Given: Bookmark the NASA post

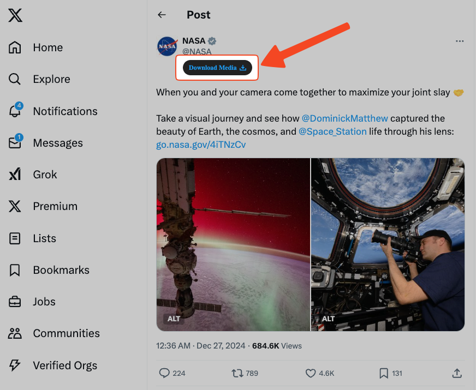Looking at the screenshot, I should click(384, 373).
